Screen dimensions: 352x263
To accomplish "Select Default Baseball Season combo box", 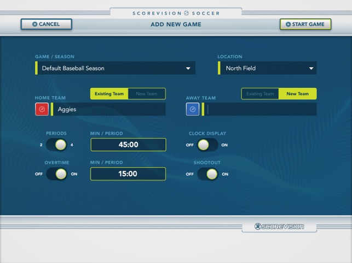I will click(x=115, y=68).
